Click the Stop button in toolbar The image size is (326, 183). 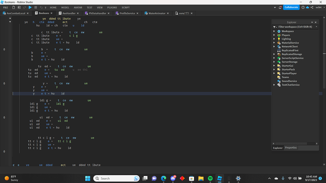[35, 7]
